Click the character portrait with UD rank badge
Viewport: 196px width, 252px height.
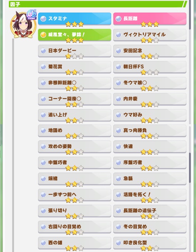pos(23,24)
